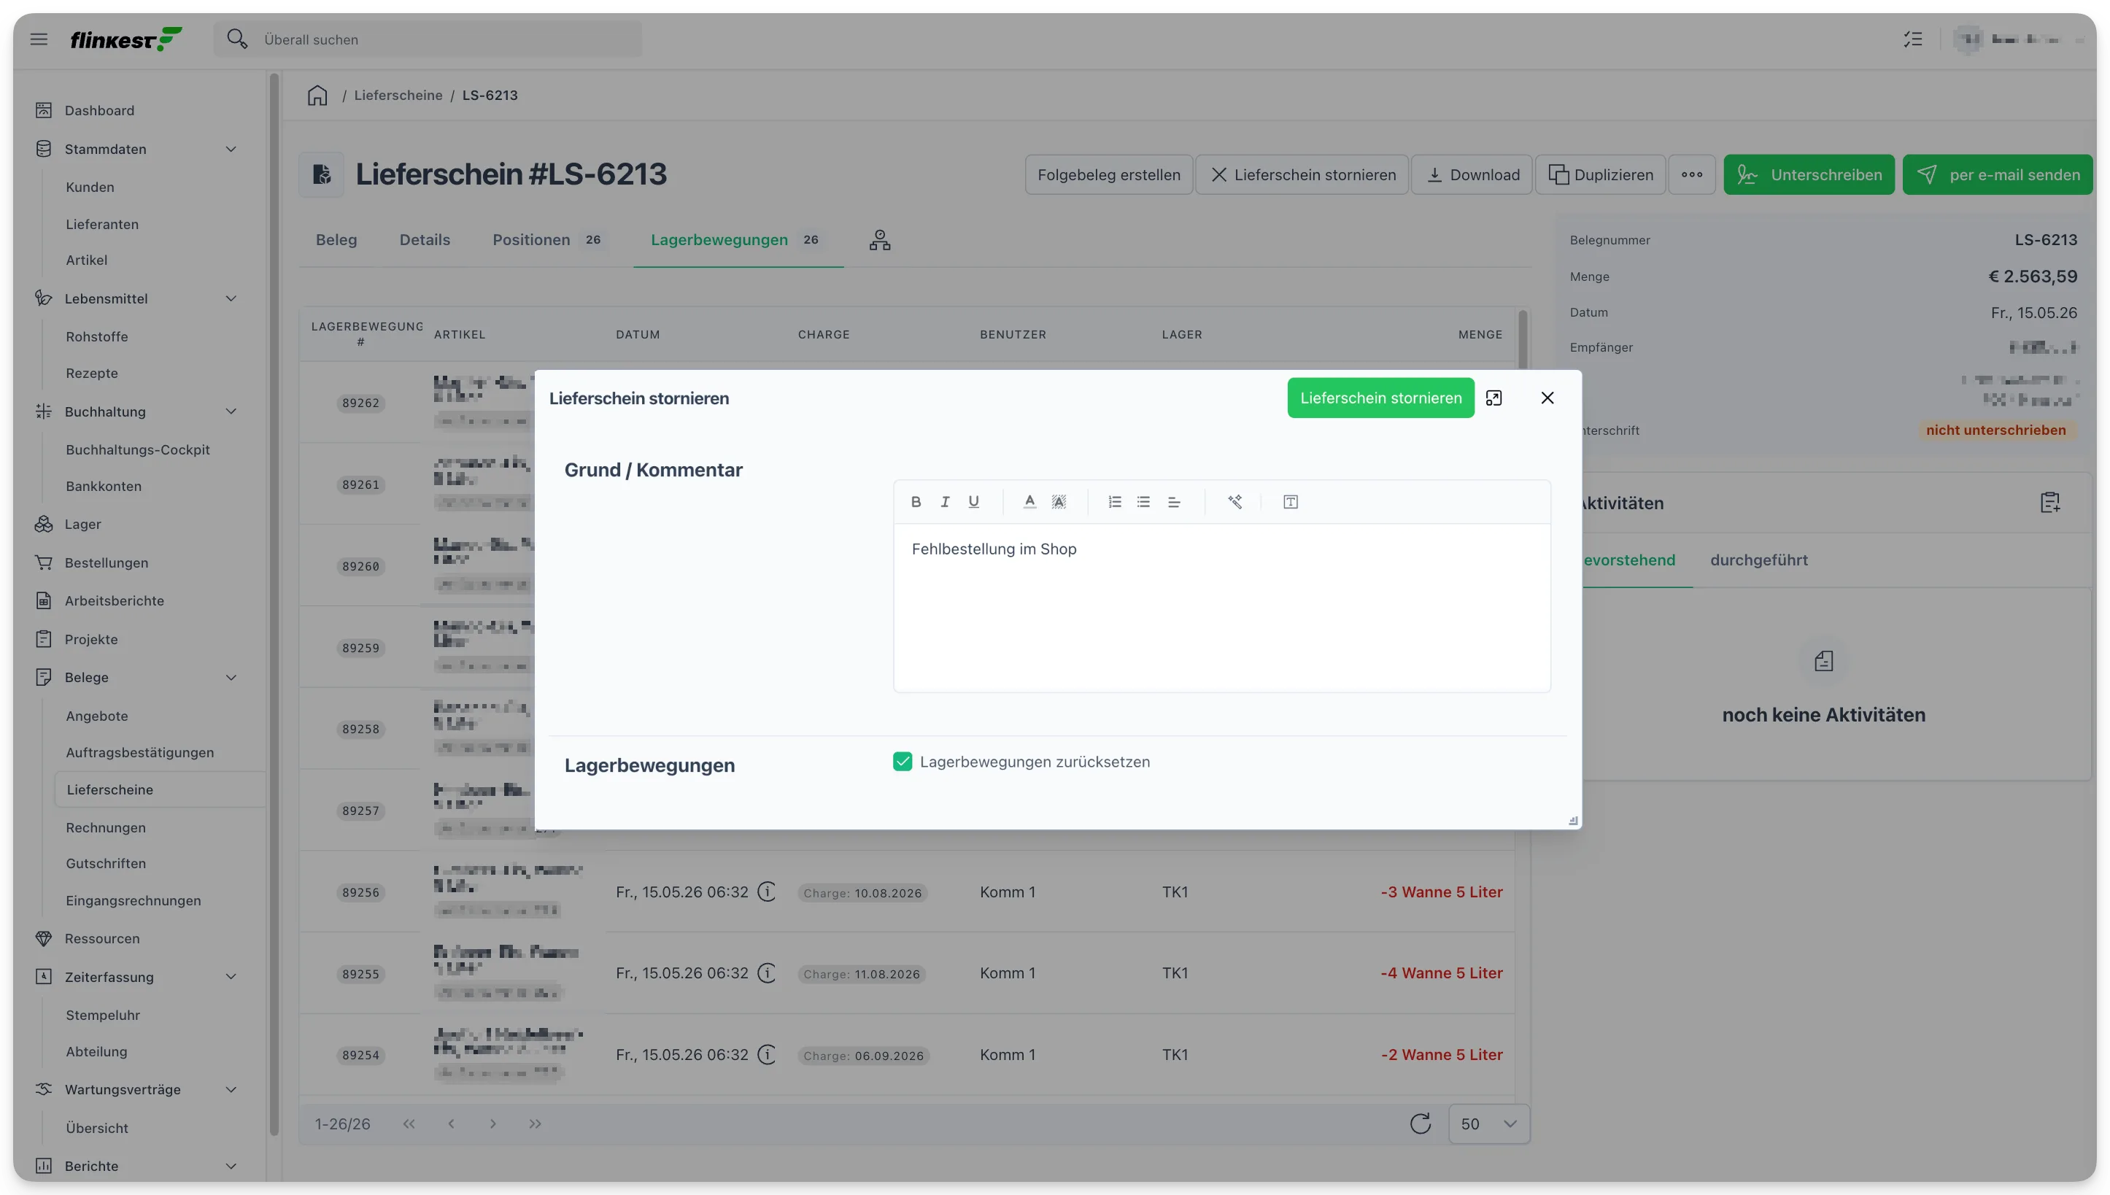Toggle italic formatting in comment editor

pyautogui.click(x=945, y=501)
